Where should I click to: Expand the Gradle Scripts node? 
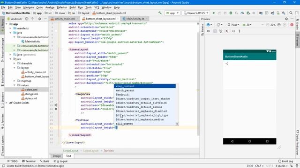coord(7,103)
